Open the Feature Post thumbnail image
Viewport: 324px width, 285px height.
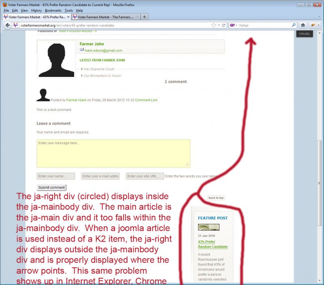209,227
